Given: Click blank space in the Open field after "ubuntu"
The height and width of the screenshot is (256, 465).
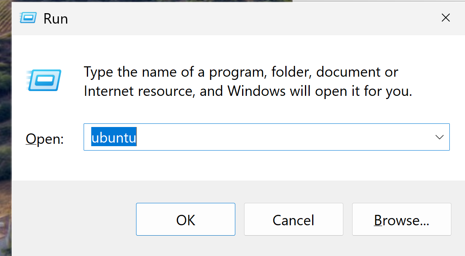Looking at the screenshot, I should 280,137.
